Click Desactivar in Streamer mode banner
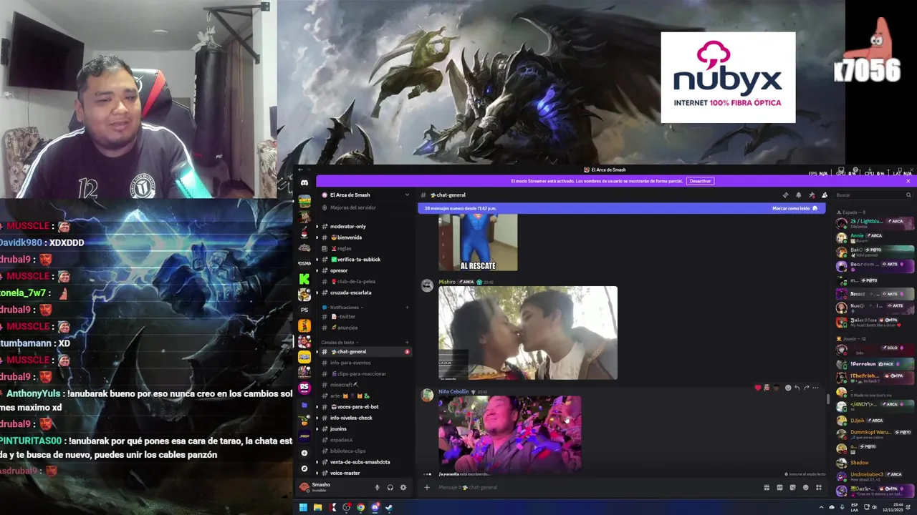The width and height of the screenshot is (917, 515). pyautogui.click(x=699, y=181)
